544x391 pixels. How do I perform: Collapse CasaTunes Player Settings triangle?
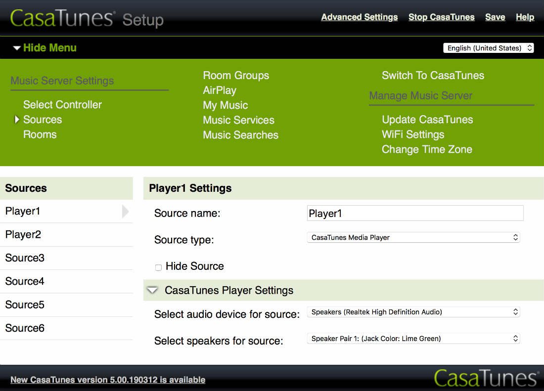click(x=153, y=290)
